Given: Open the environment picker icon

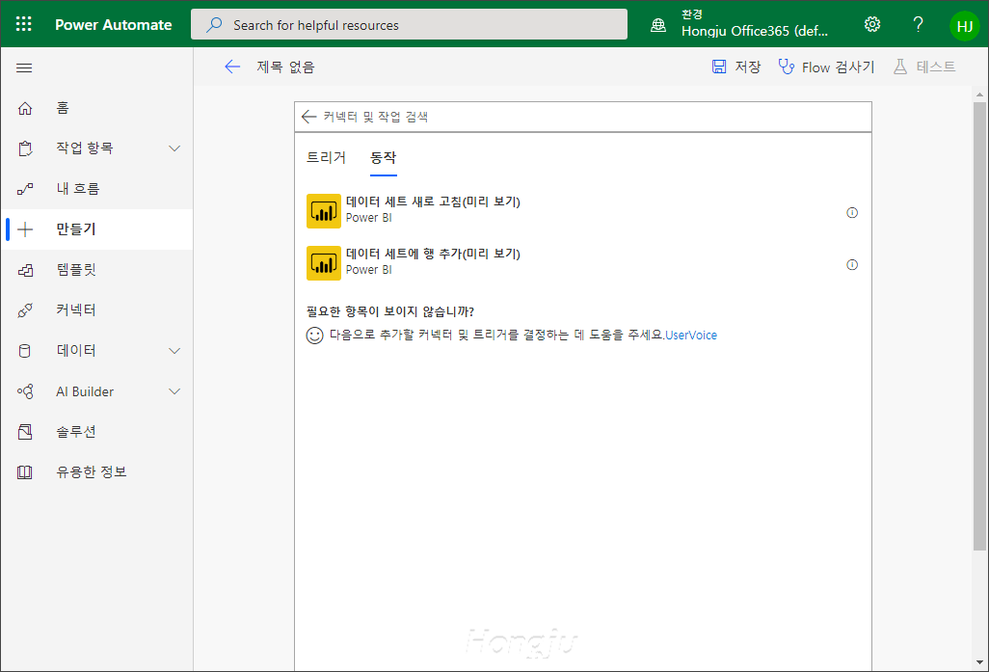Looking at the screenshot, I should 657,25.
